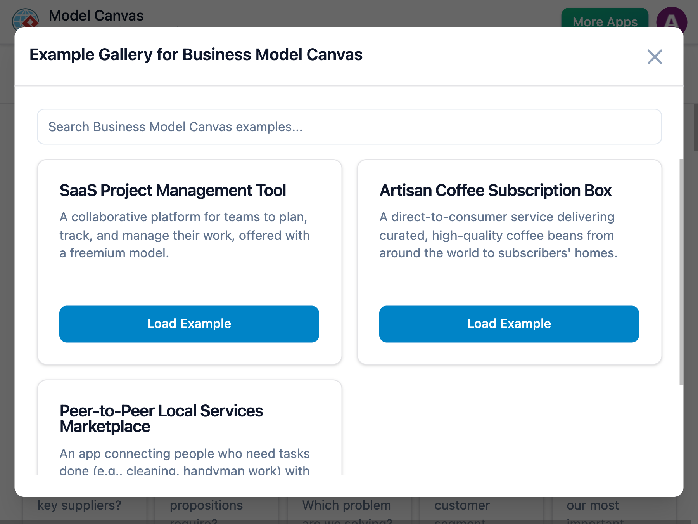Select the Peer-to-Peer Local Services Marketplace card

(189, 427)
